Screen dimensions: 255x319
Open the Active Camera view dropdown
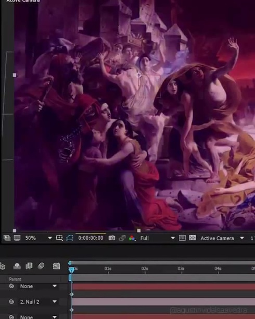[222, 238]
